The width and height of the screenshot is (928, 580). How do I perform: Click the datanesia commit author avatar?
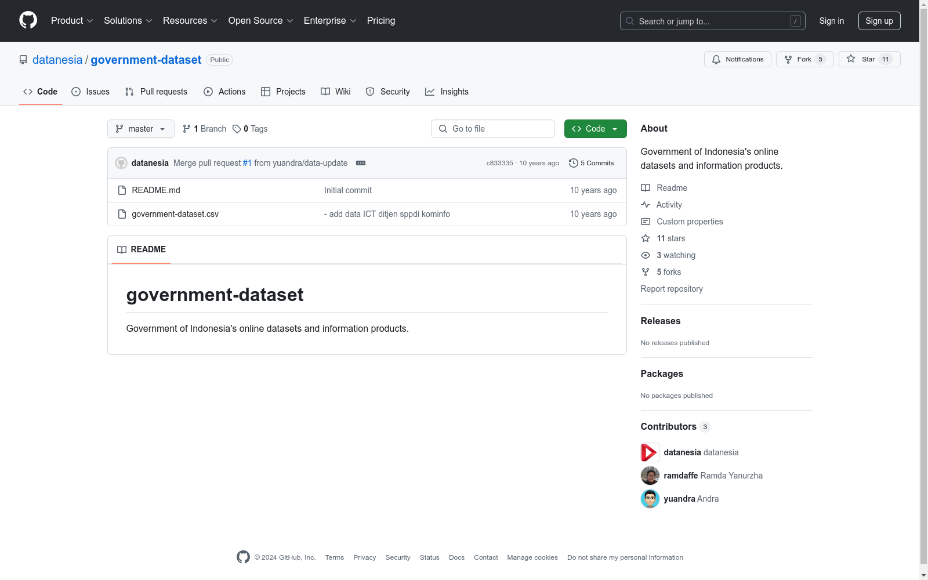(121, 163)
